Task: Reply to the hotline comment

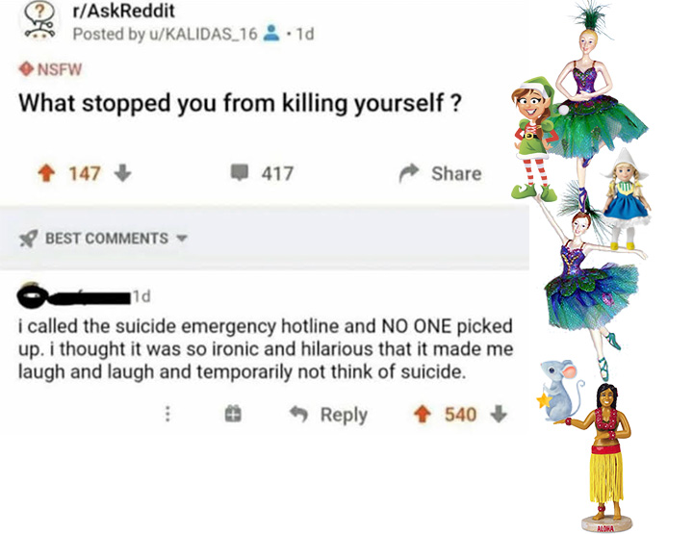Action: (x=329, y=415)
